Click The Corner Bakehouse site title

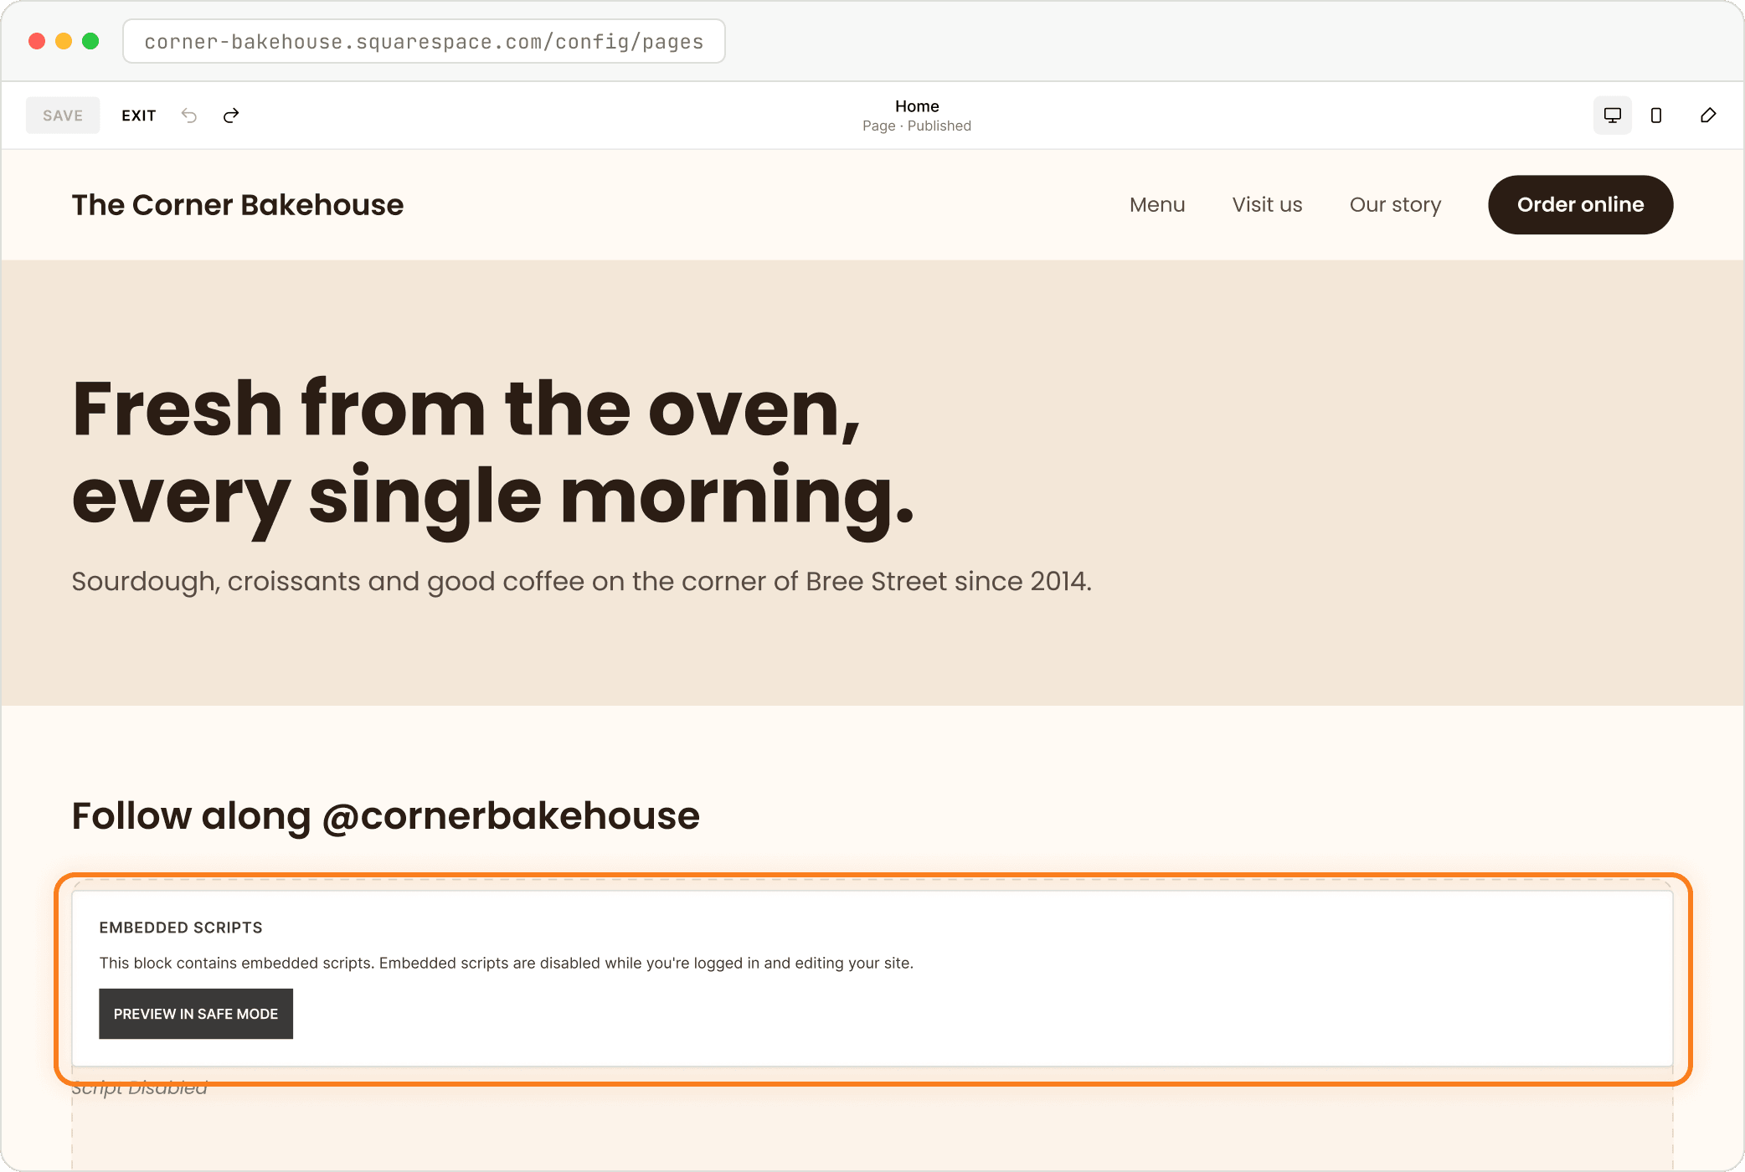pyautogui.click(x=238, y=205)
